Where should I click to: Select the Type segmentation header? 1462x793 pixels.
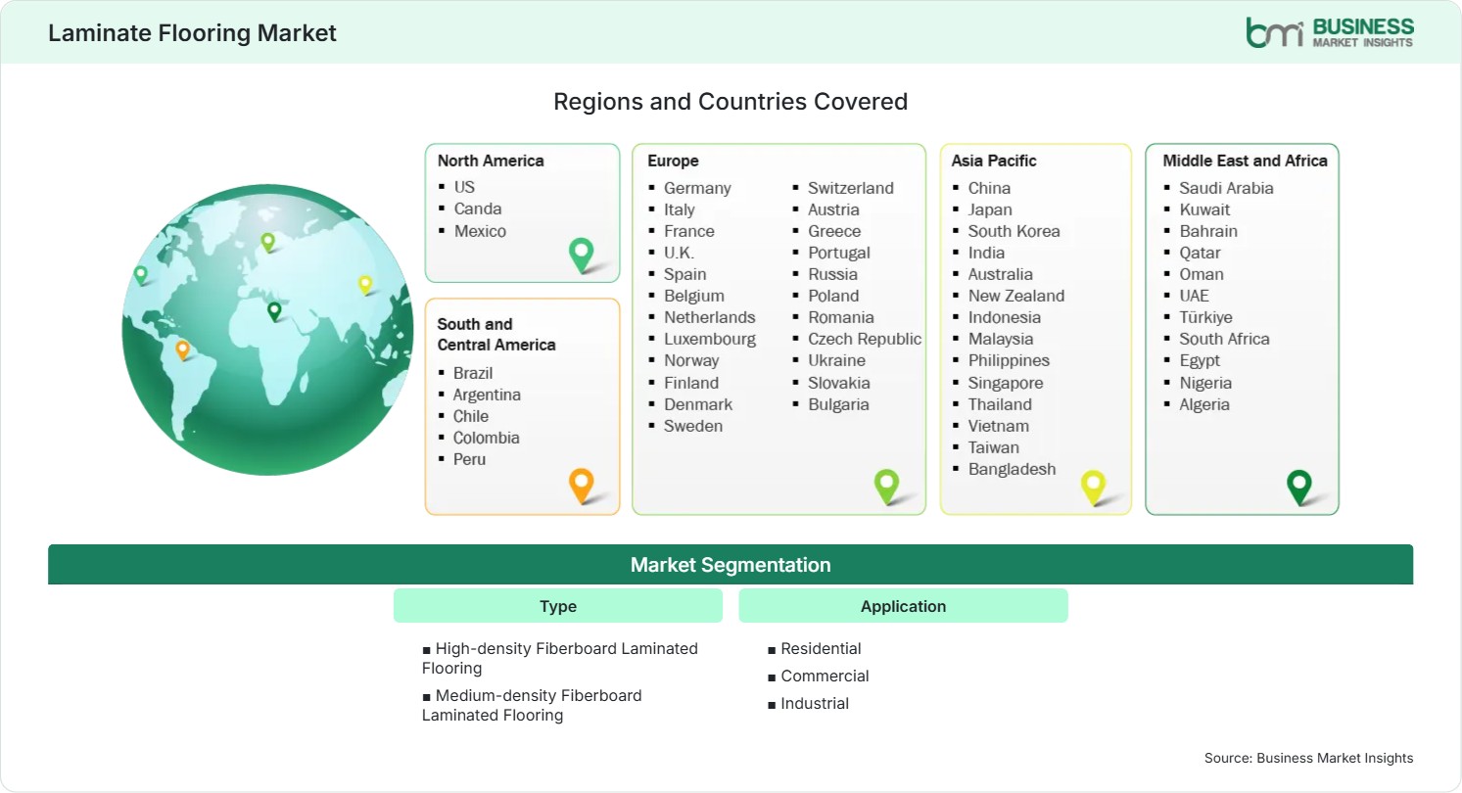(558, 606)
